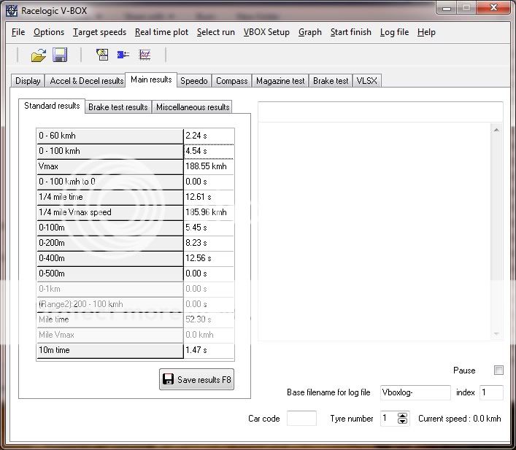Select the 4.54 s value cell
The width and height of the screenshot is (516, 450).
pyautogui.click(x=209, y=151)
